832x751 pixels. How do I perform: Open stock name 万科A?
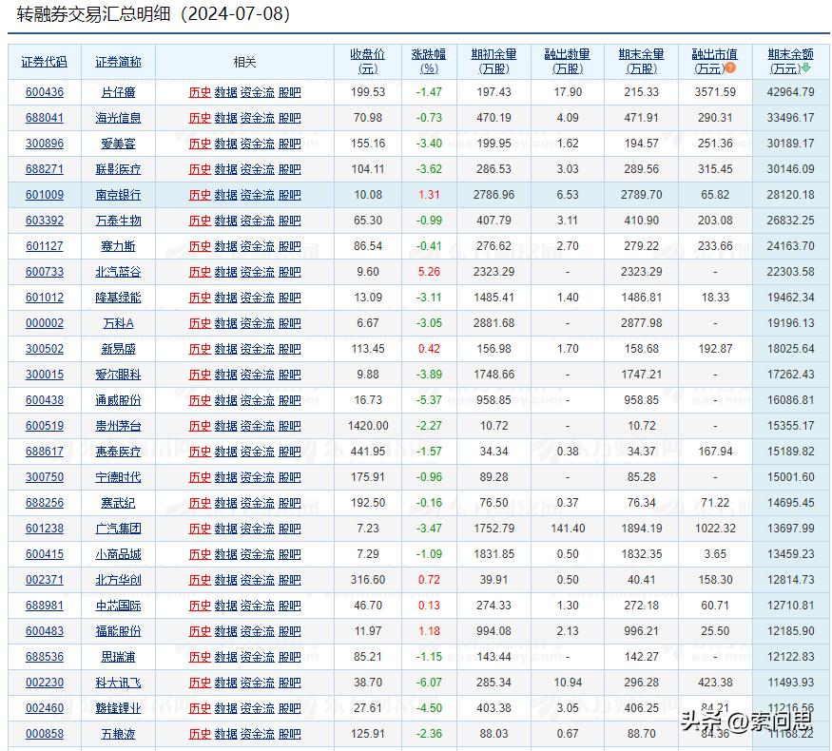[x=118, y=323]
